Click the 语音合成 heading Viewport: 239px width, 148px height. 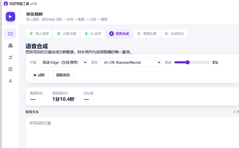pyautogui.click(x=37, y=46)
